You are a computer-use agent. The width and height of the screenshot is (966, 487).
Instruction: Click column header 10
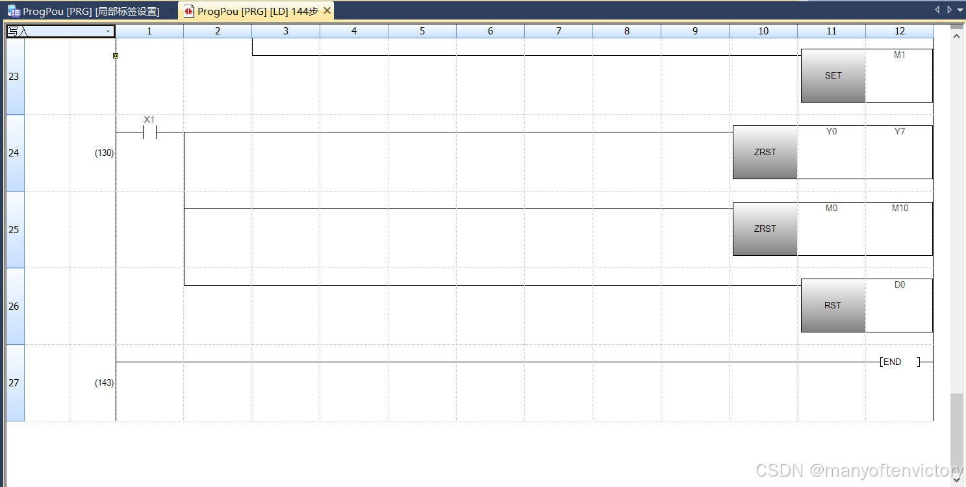763,31
